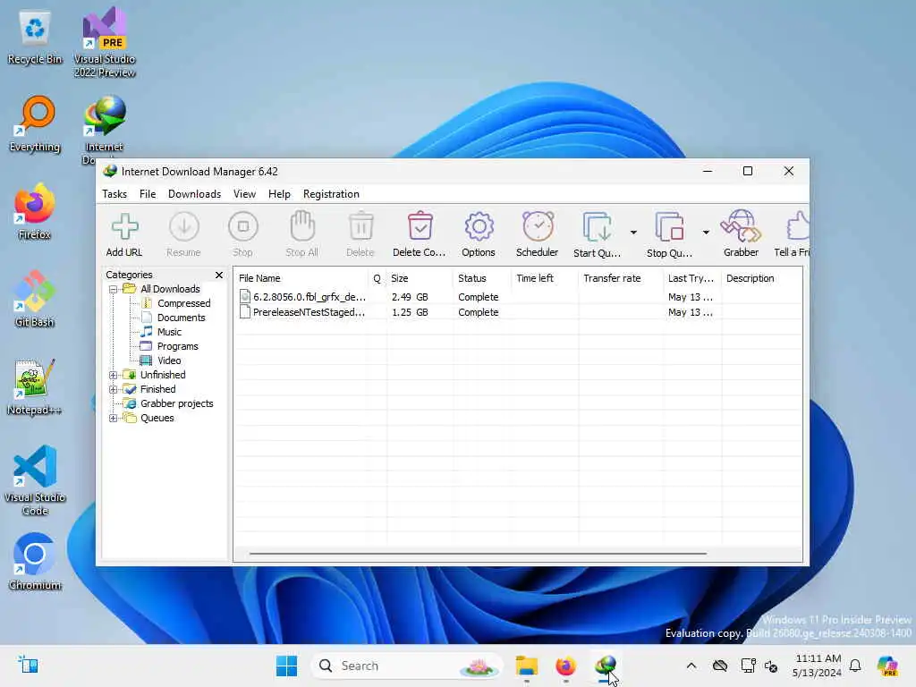Click the Firefox taskbar icon
The height and width of the screenshot is (687, 916).
click(565, 666)
